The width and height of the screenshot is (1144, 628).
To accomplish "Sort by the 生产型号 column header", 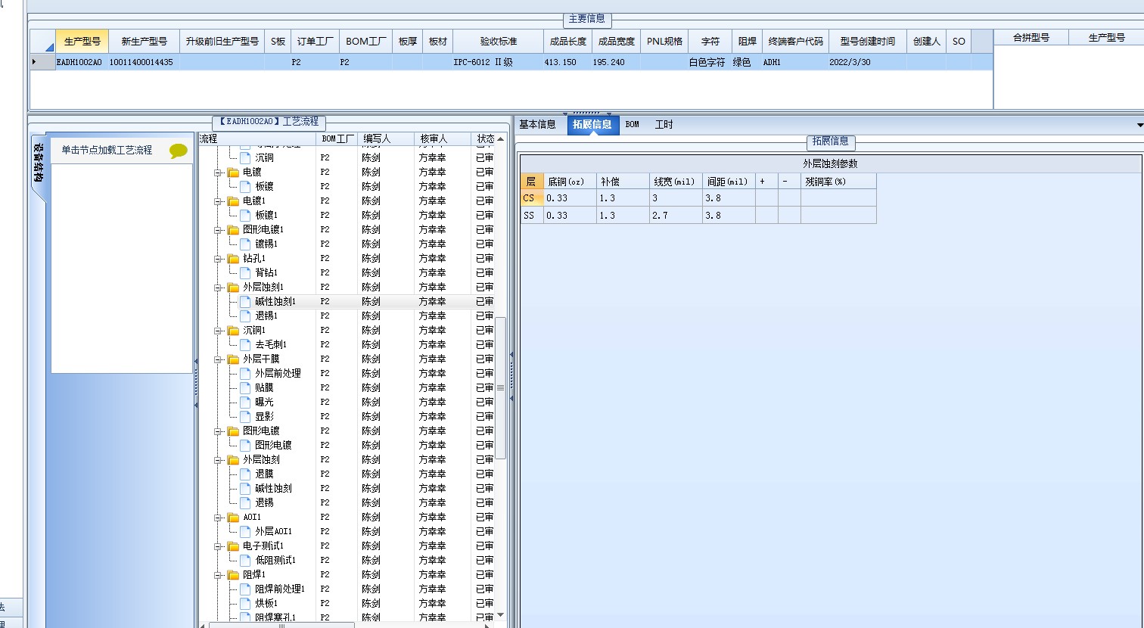I will pyautogui.click(x=82, y=41).
